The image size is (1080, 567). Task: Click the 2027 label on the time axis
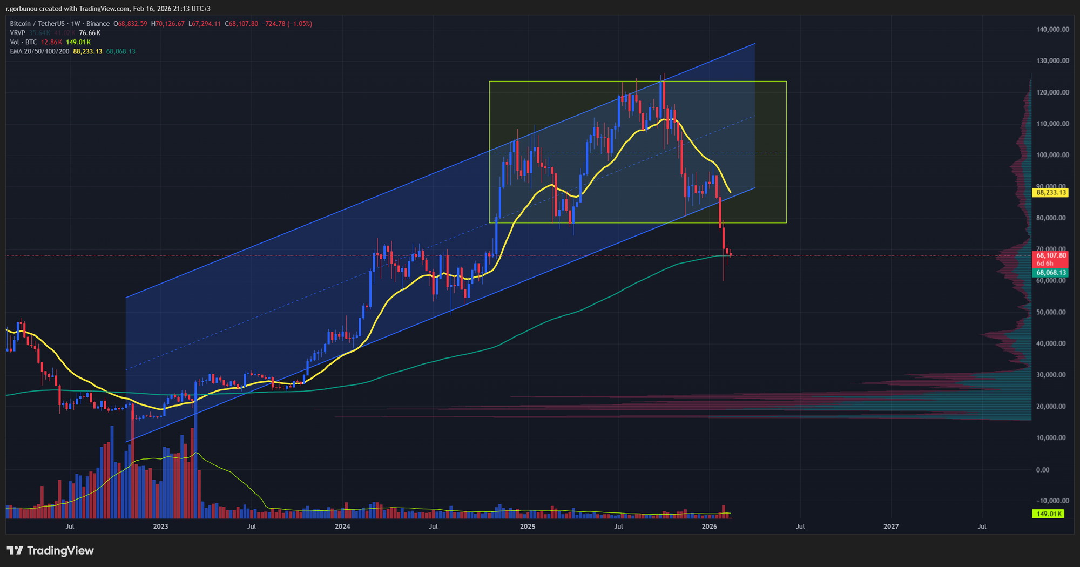pyautogui.click(x=891, y=526)
